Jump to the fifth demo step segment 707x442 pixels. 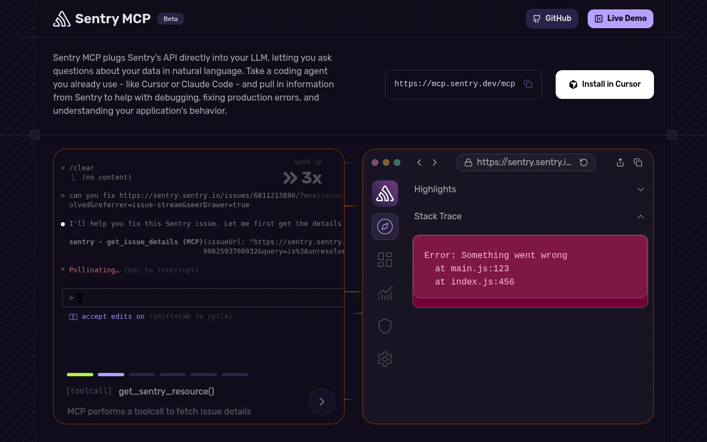[x=204, y=375]
